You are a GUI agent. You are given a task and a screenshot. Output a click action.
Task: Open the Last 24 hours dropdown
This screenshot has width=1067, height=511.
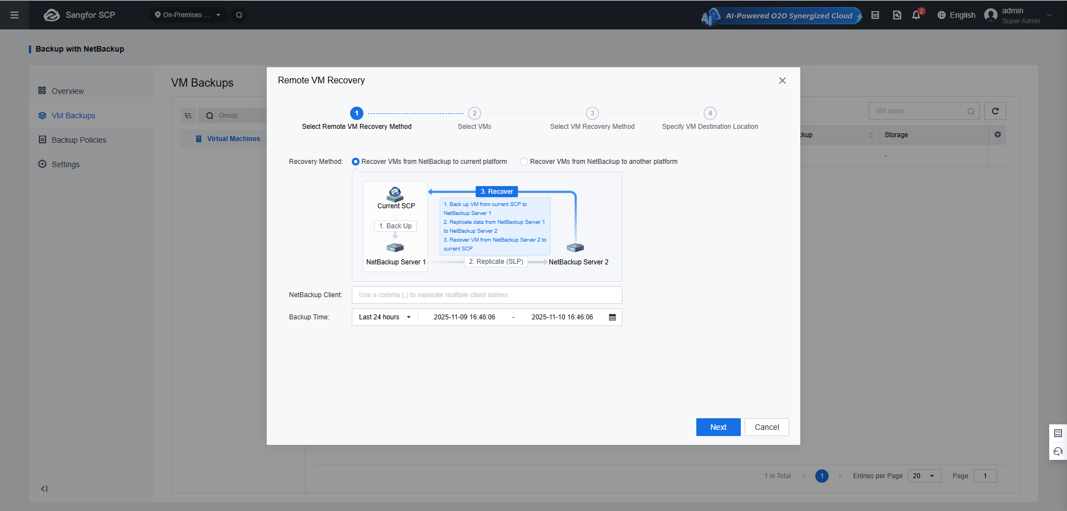pos(385,317)
